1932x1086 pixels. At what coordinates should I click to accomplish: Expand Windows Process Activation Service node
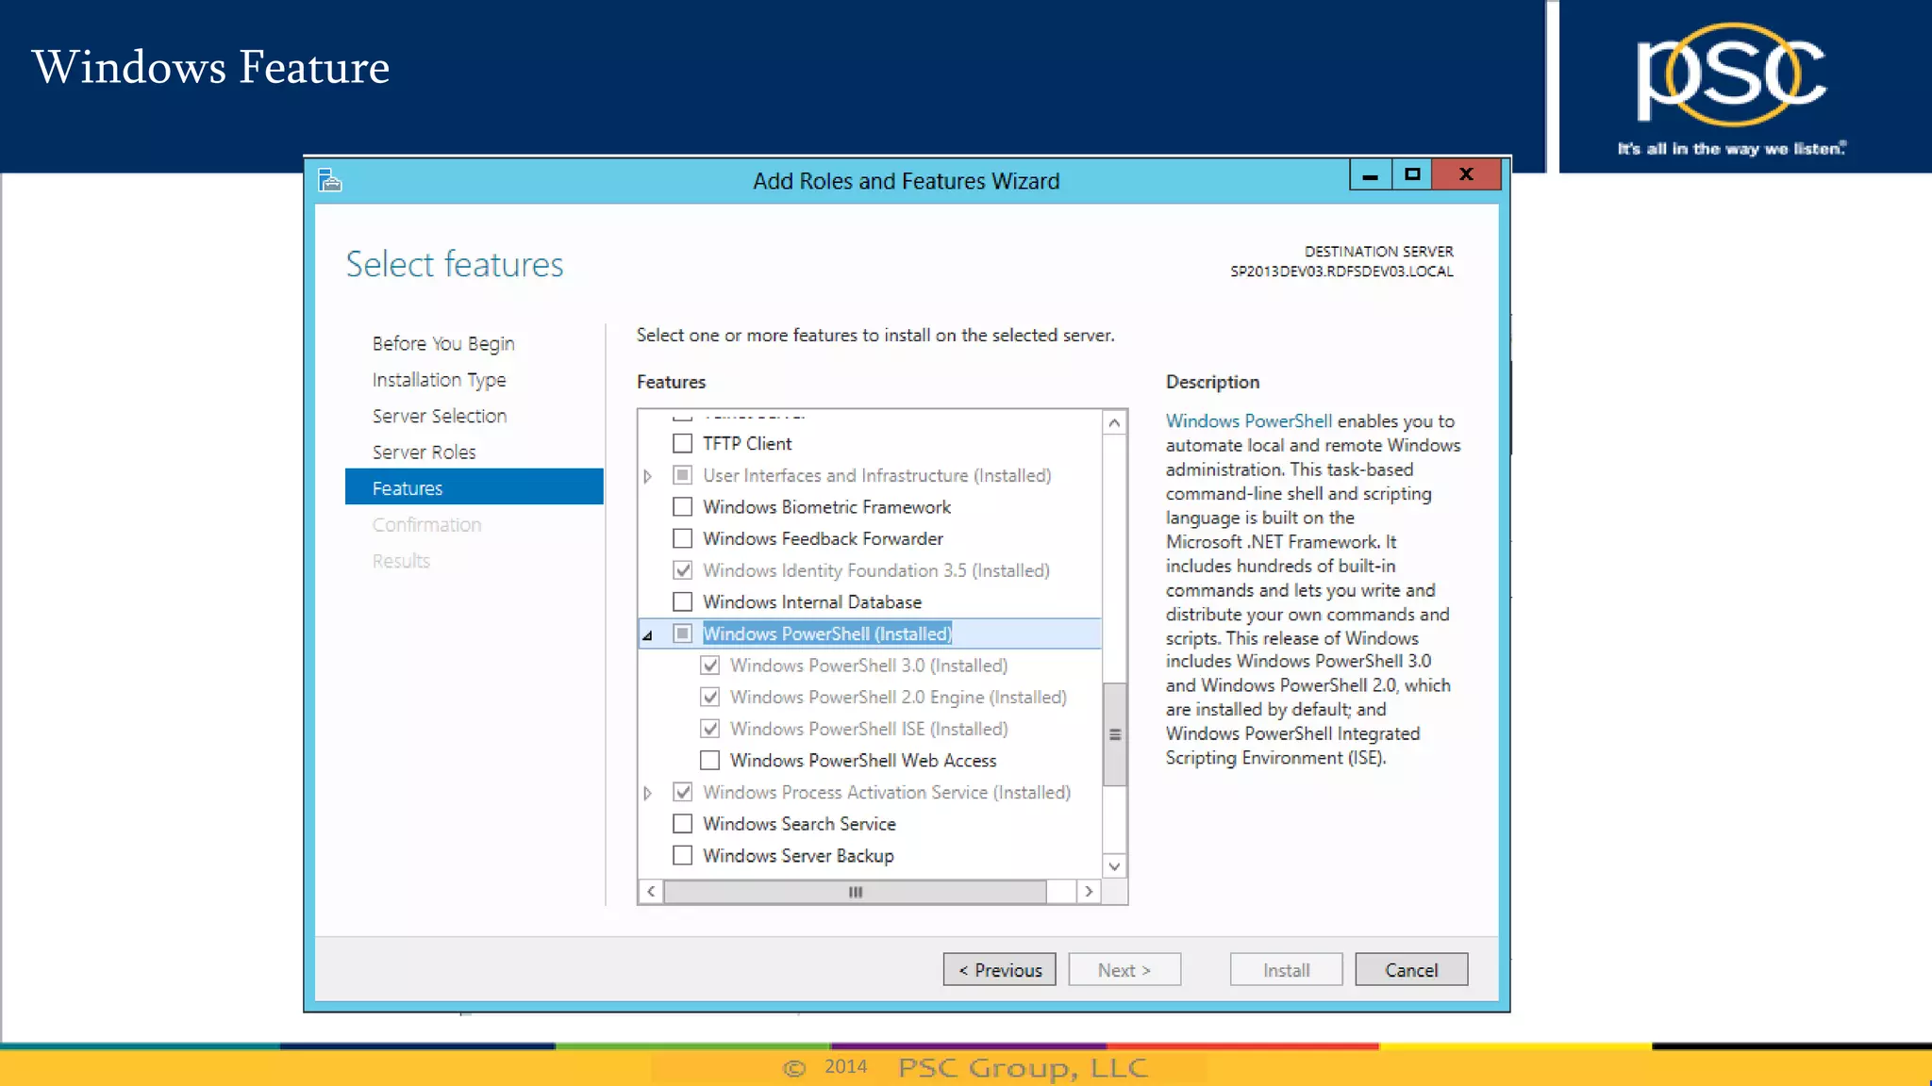click(x=648, y=793)
